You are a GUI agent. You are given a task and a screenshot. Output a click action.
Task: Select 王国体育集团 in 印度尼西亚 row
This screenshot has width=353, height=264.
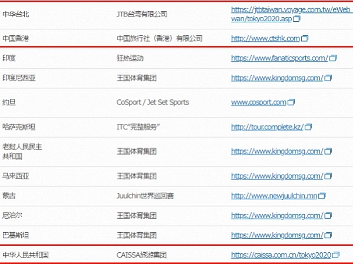(136, 78)
